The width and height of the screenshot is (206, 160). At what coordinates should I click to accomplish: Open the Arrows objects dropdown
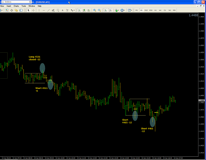click(x=73, y=10)
